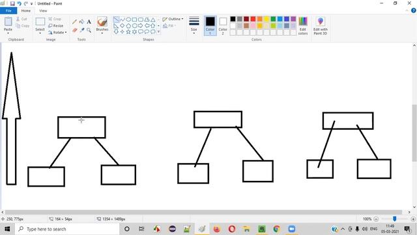Open the Rotate dropdown
This screenshot has height=235, width=417.
(58, 32)
